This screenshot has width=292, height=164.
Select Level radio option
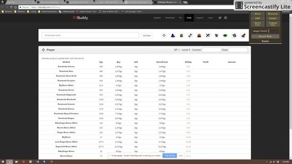point(190,50)
